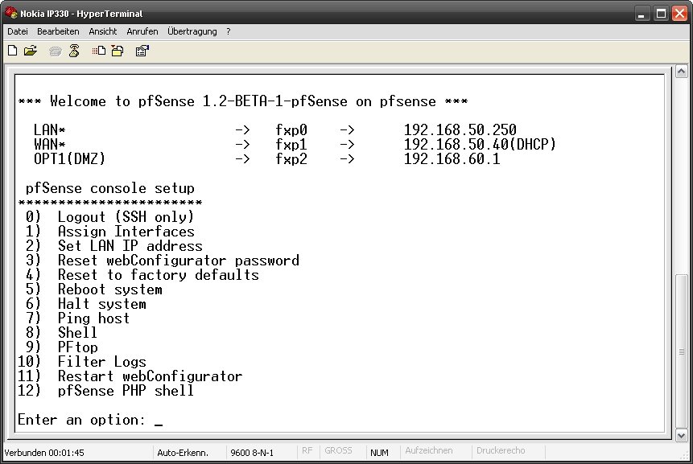
Task: Open the Ansicht menu
Action: pyautogui.click(x=103, y=31)
